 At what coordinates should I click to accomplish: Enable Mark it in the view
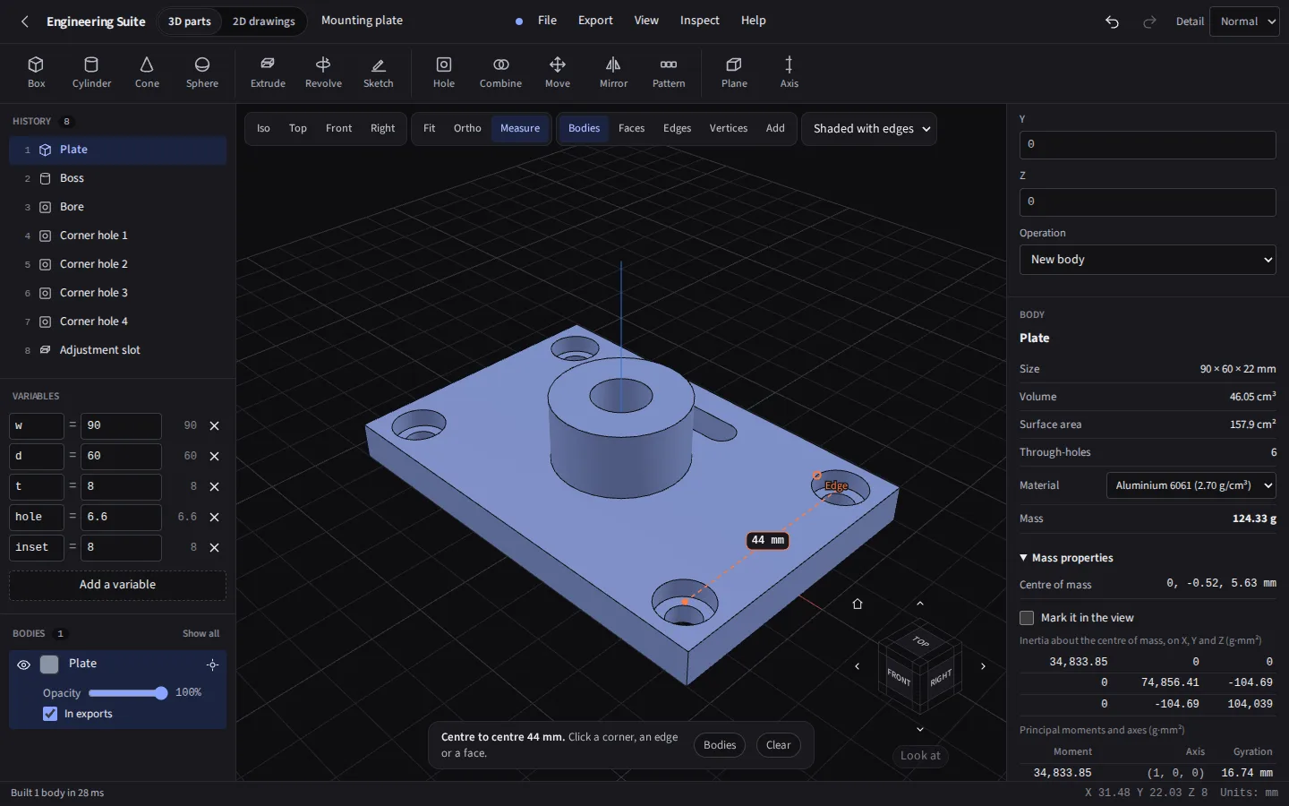click(1027, 618)
